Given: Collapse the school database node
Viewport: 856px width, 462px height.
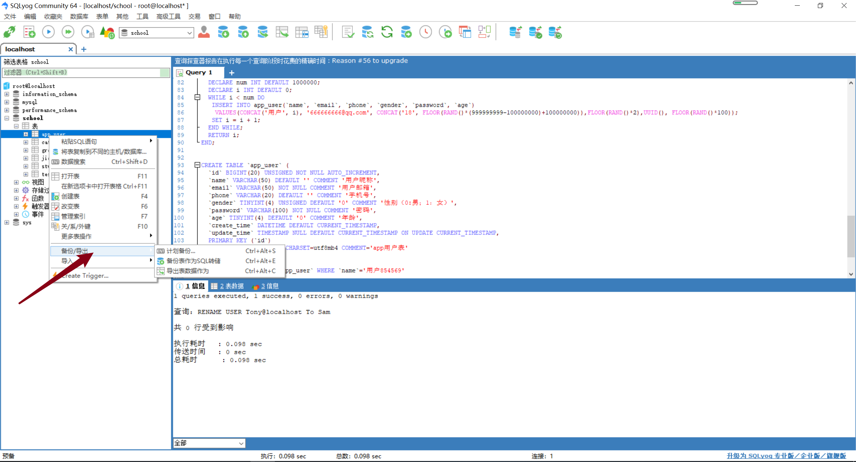Looking at the screenshot, I should click(x=7, y=118).
